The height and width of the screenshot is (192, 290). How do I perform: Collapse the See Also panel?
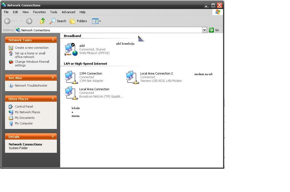tap(53, 78)
